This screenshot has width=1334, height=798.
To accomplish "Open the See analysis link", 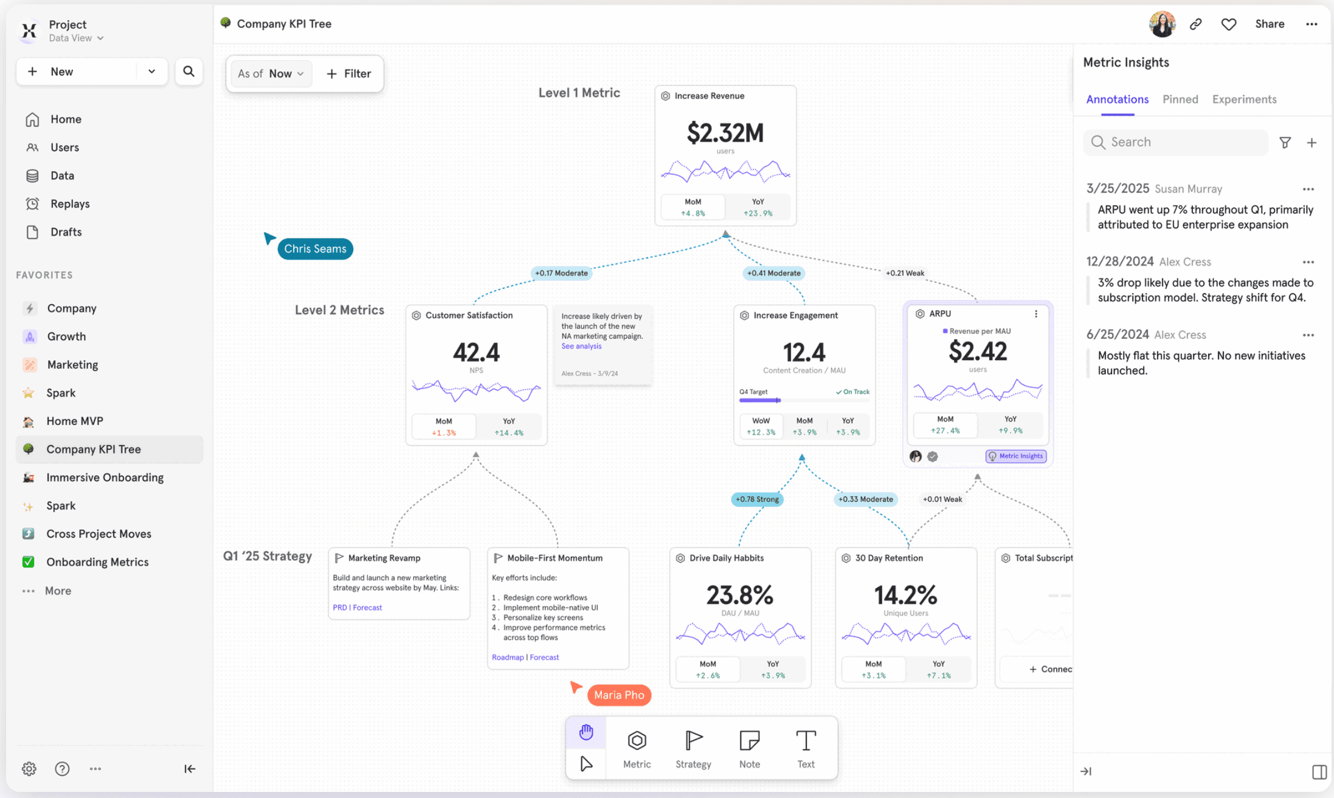I will [x=581, y=346].
